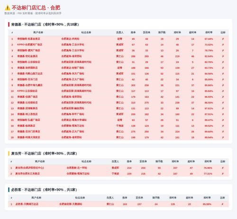Click the on-time rate value 82.76%
This screenshot has height=219, width=237.
click(209, 62)
